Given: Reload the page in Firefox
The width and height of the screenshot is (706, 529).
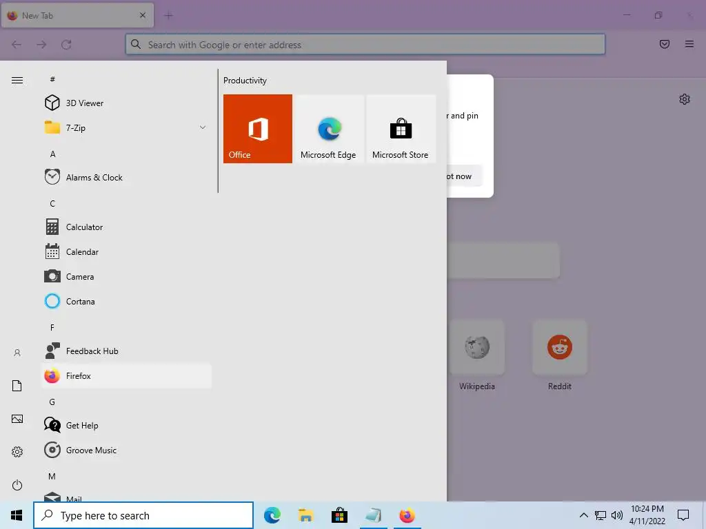Looking at the screenshot, I should [x=66, y=45].
